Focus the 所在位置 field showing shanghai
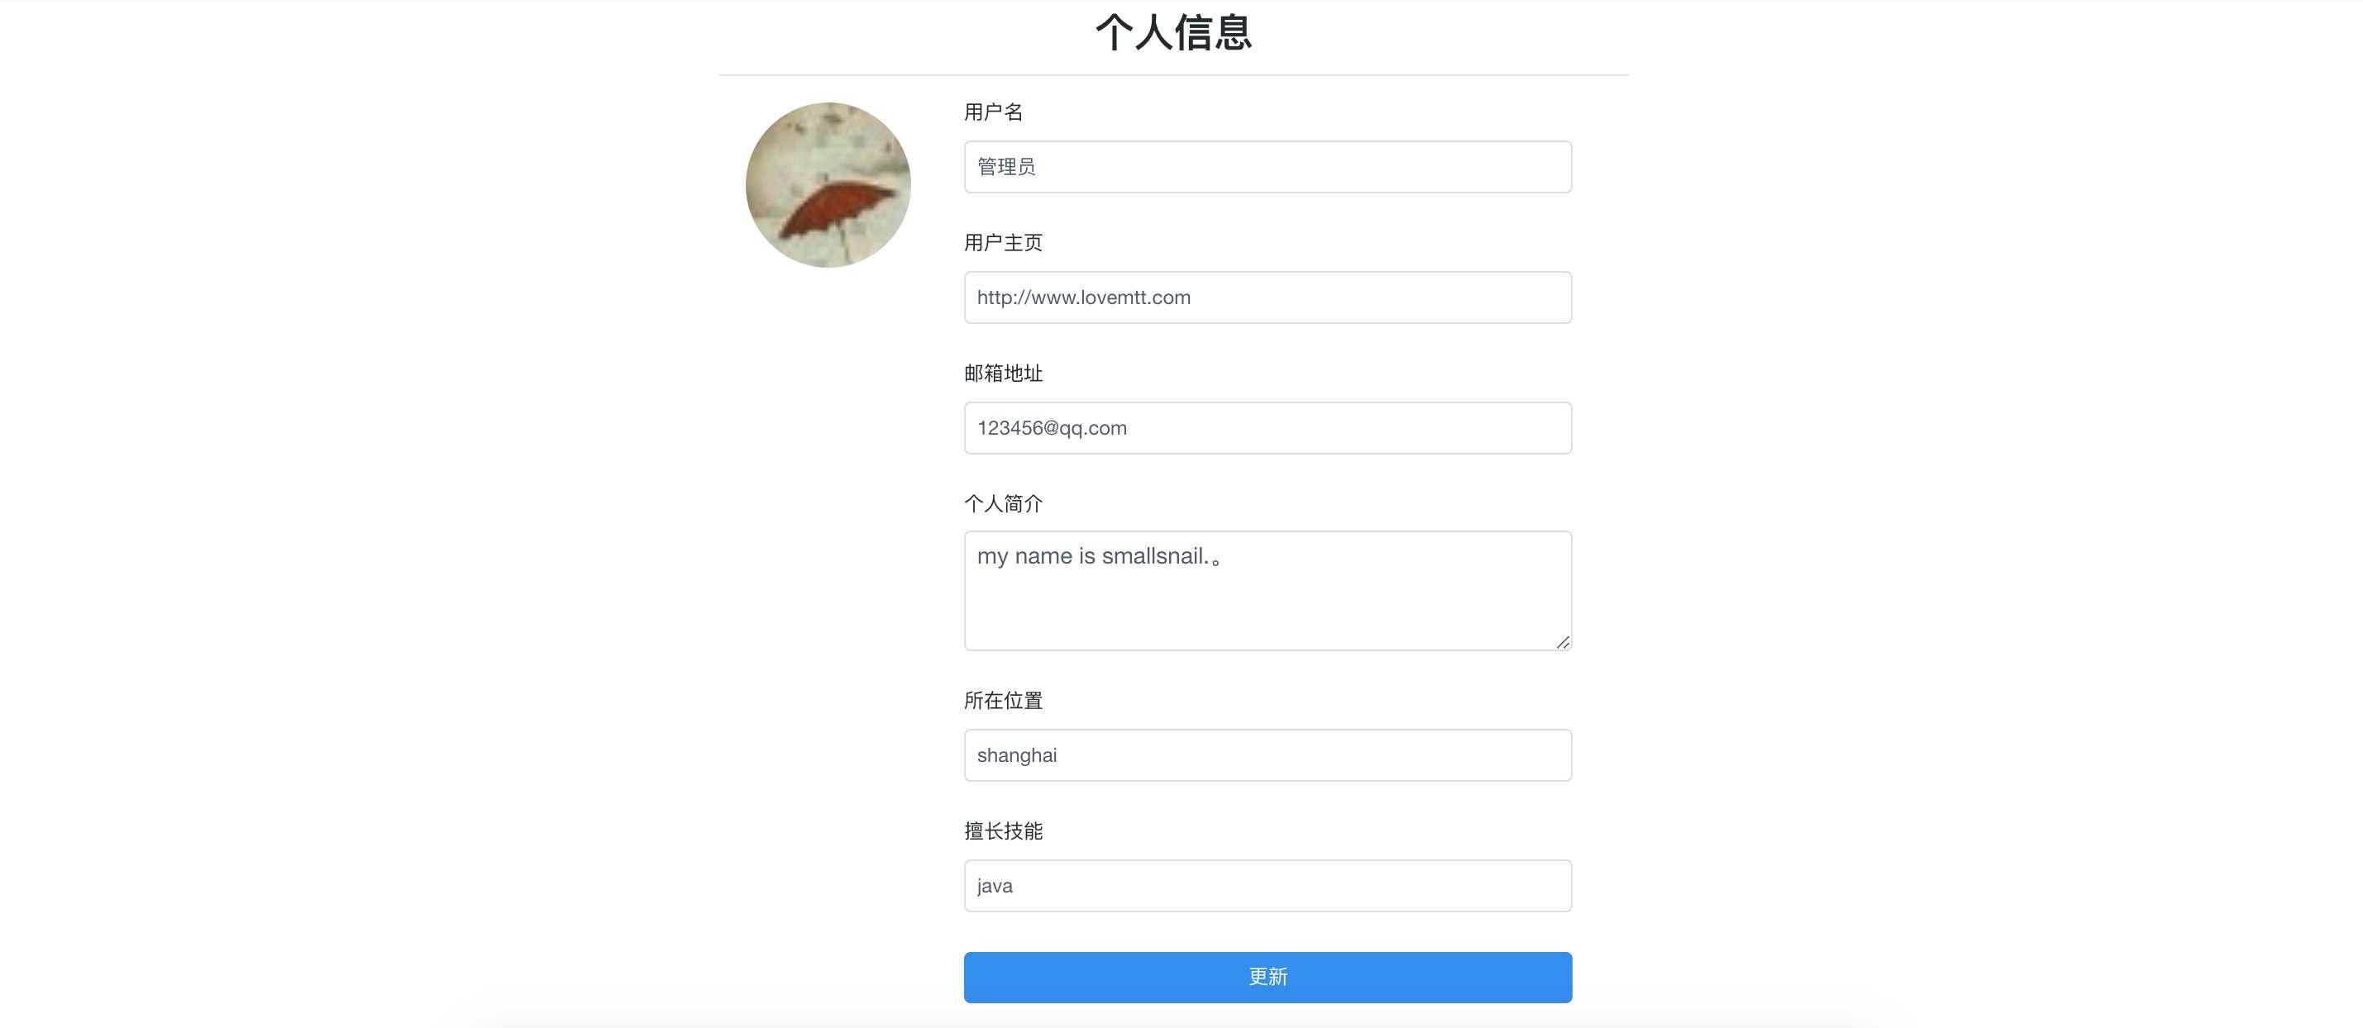 point(1267,754)
